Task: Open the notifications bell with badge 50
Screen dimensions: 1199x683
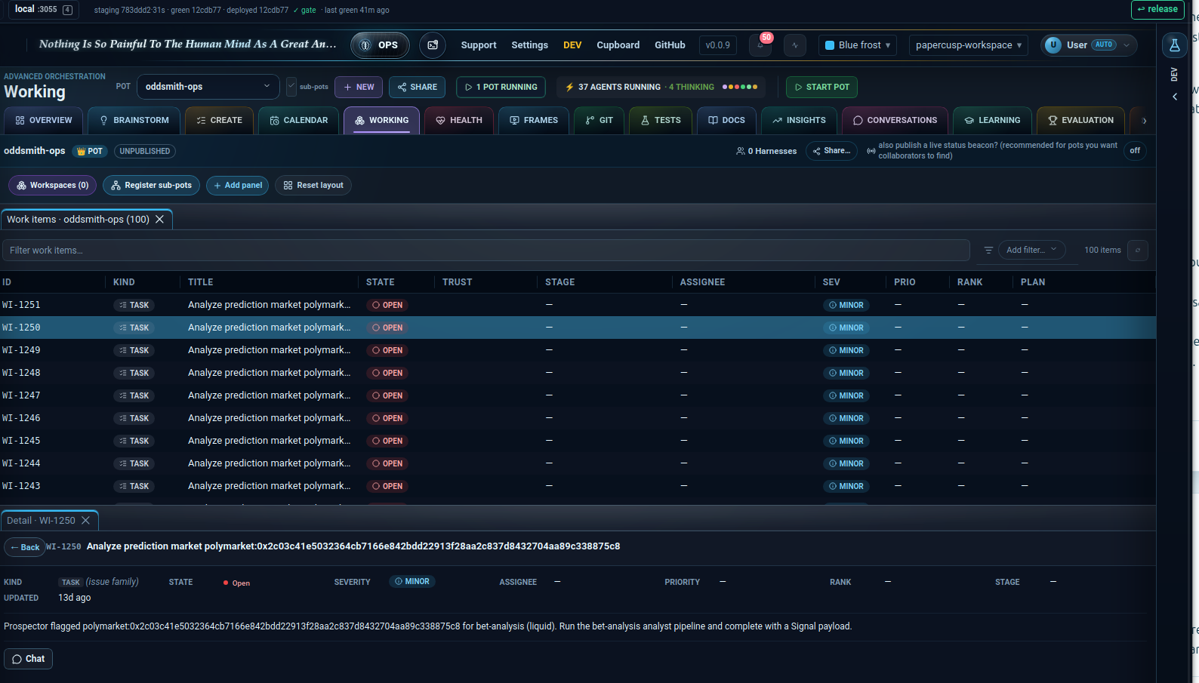Action: [760, 45]
